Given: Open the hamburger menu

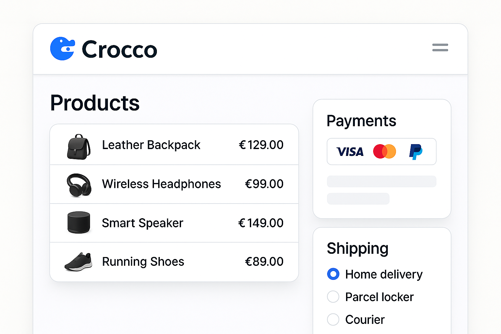Looking at the screenshot, I should pos(440,48).
